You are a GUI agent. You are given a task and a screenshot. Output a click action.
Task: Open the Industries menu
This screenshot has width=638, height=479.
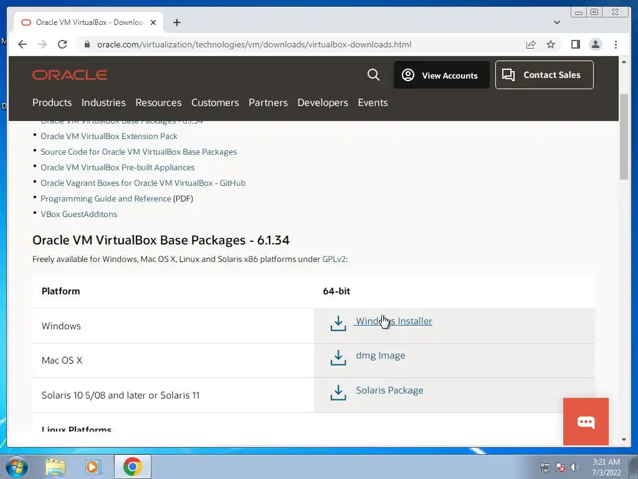click(103, 103)
